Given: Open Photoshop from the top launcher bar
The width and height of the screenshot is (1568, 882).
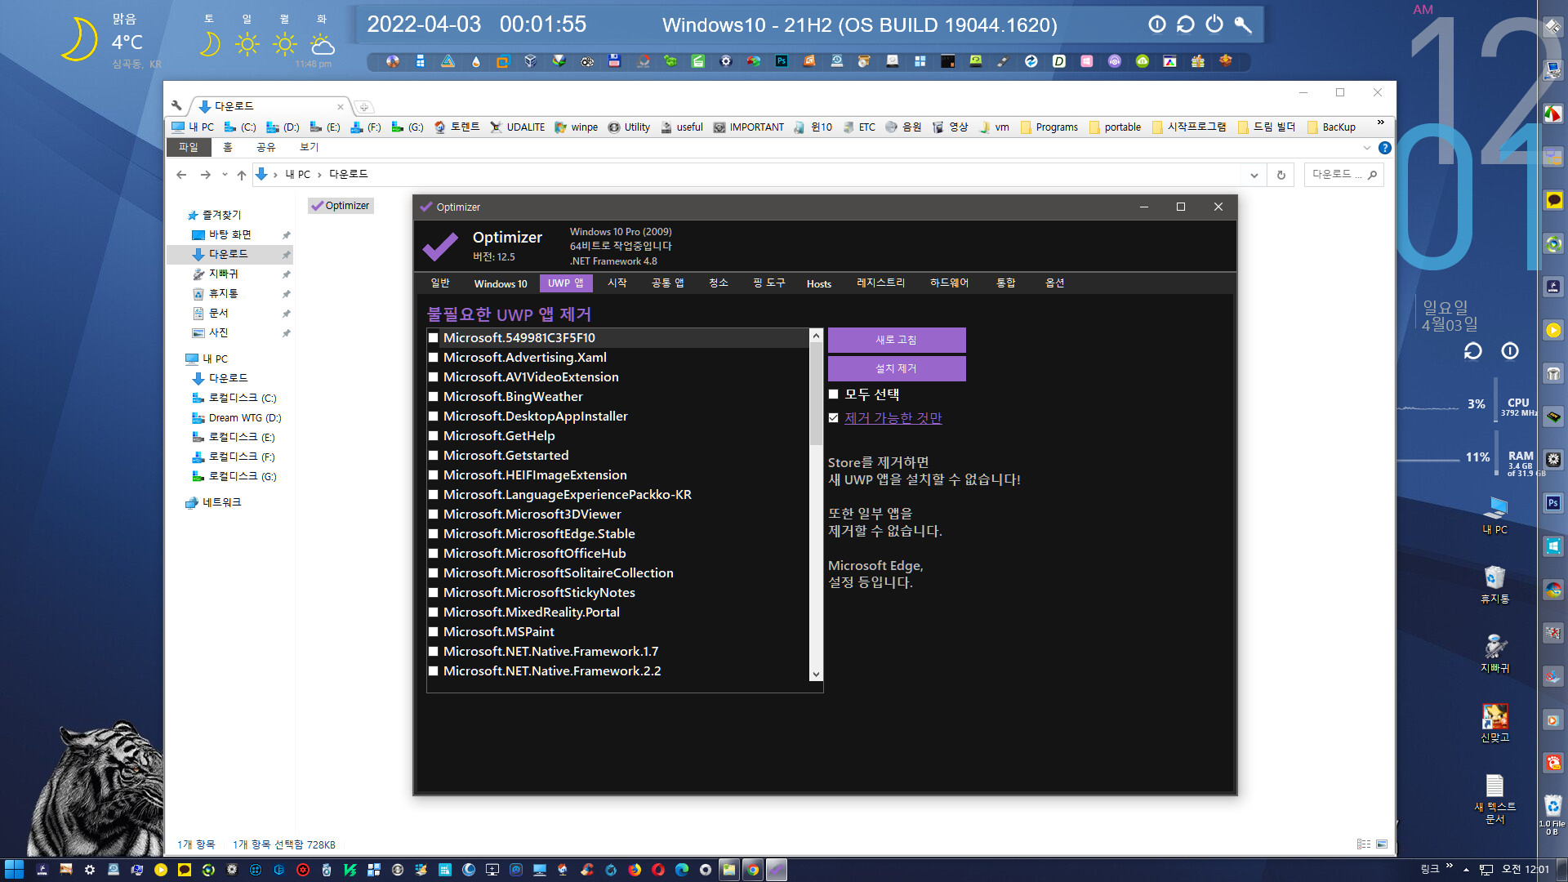Looking at the screenshot, I should (782, 61).
